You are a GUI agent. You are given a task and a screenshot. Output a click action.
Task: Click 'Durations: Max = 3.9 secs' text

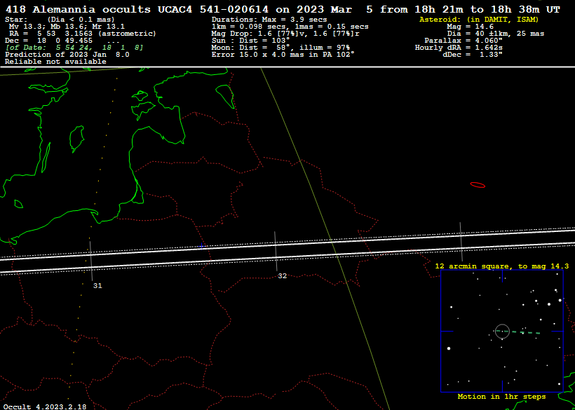coord(269,20)
